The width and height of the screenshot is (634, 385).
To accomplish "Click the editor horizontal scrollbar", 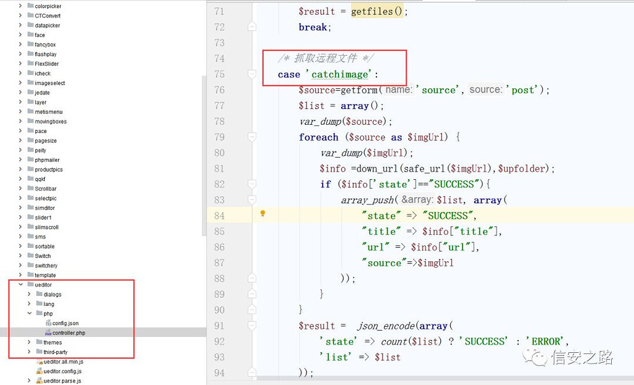I will pos(445,378).
